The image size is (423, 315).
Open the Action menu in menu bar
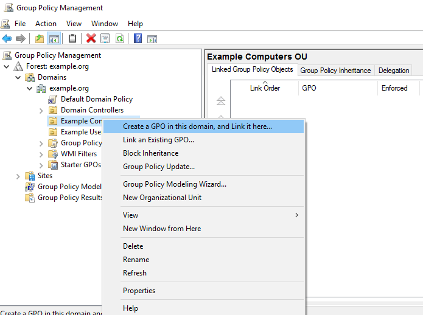(x=46, y=24)
